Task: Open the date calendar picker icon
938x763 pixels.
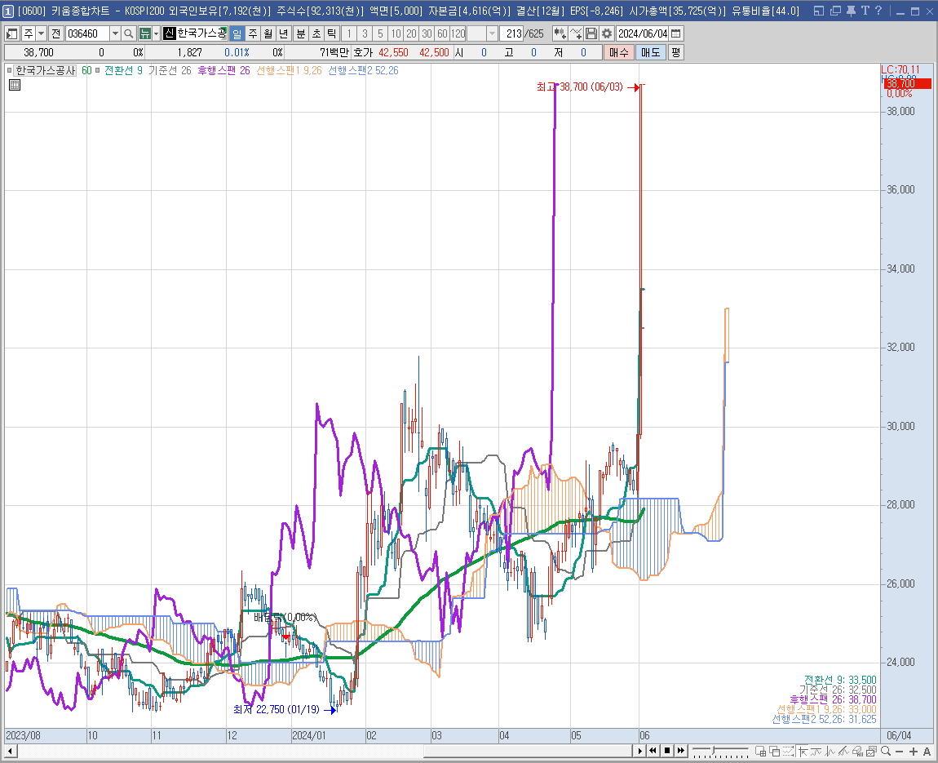Action: (x=676, y=33)
